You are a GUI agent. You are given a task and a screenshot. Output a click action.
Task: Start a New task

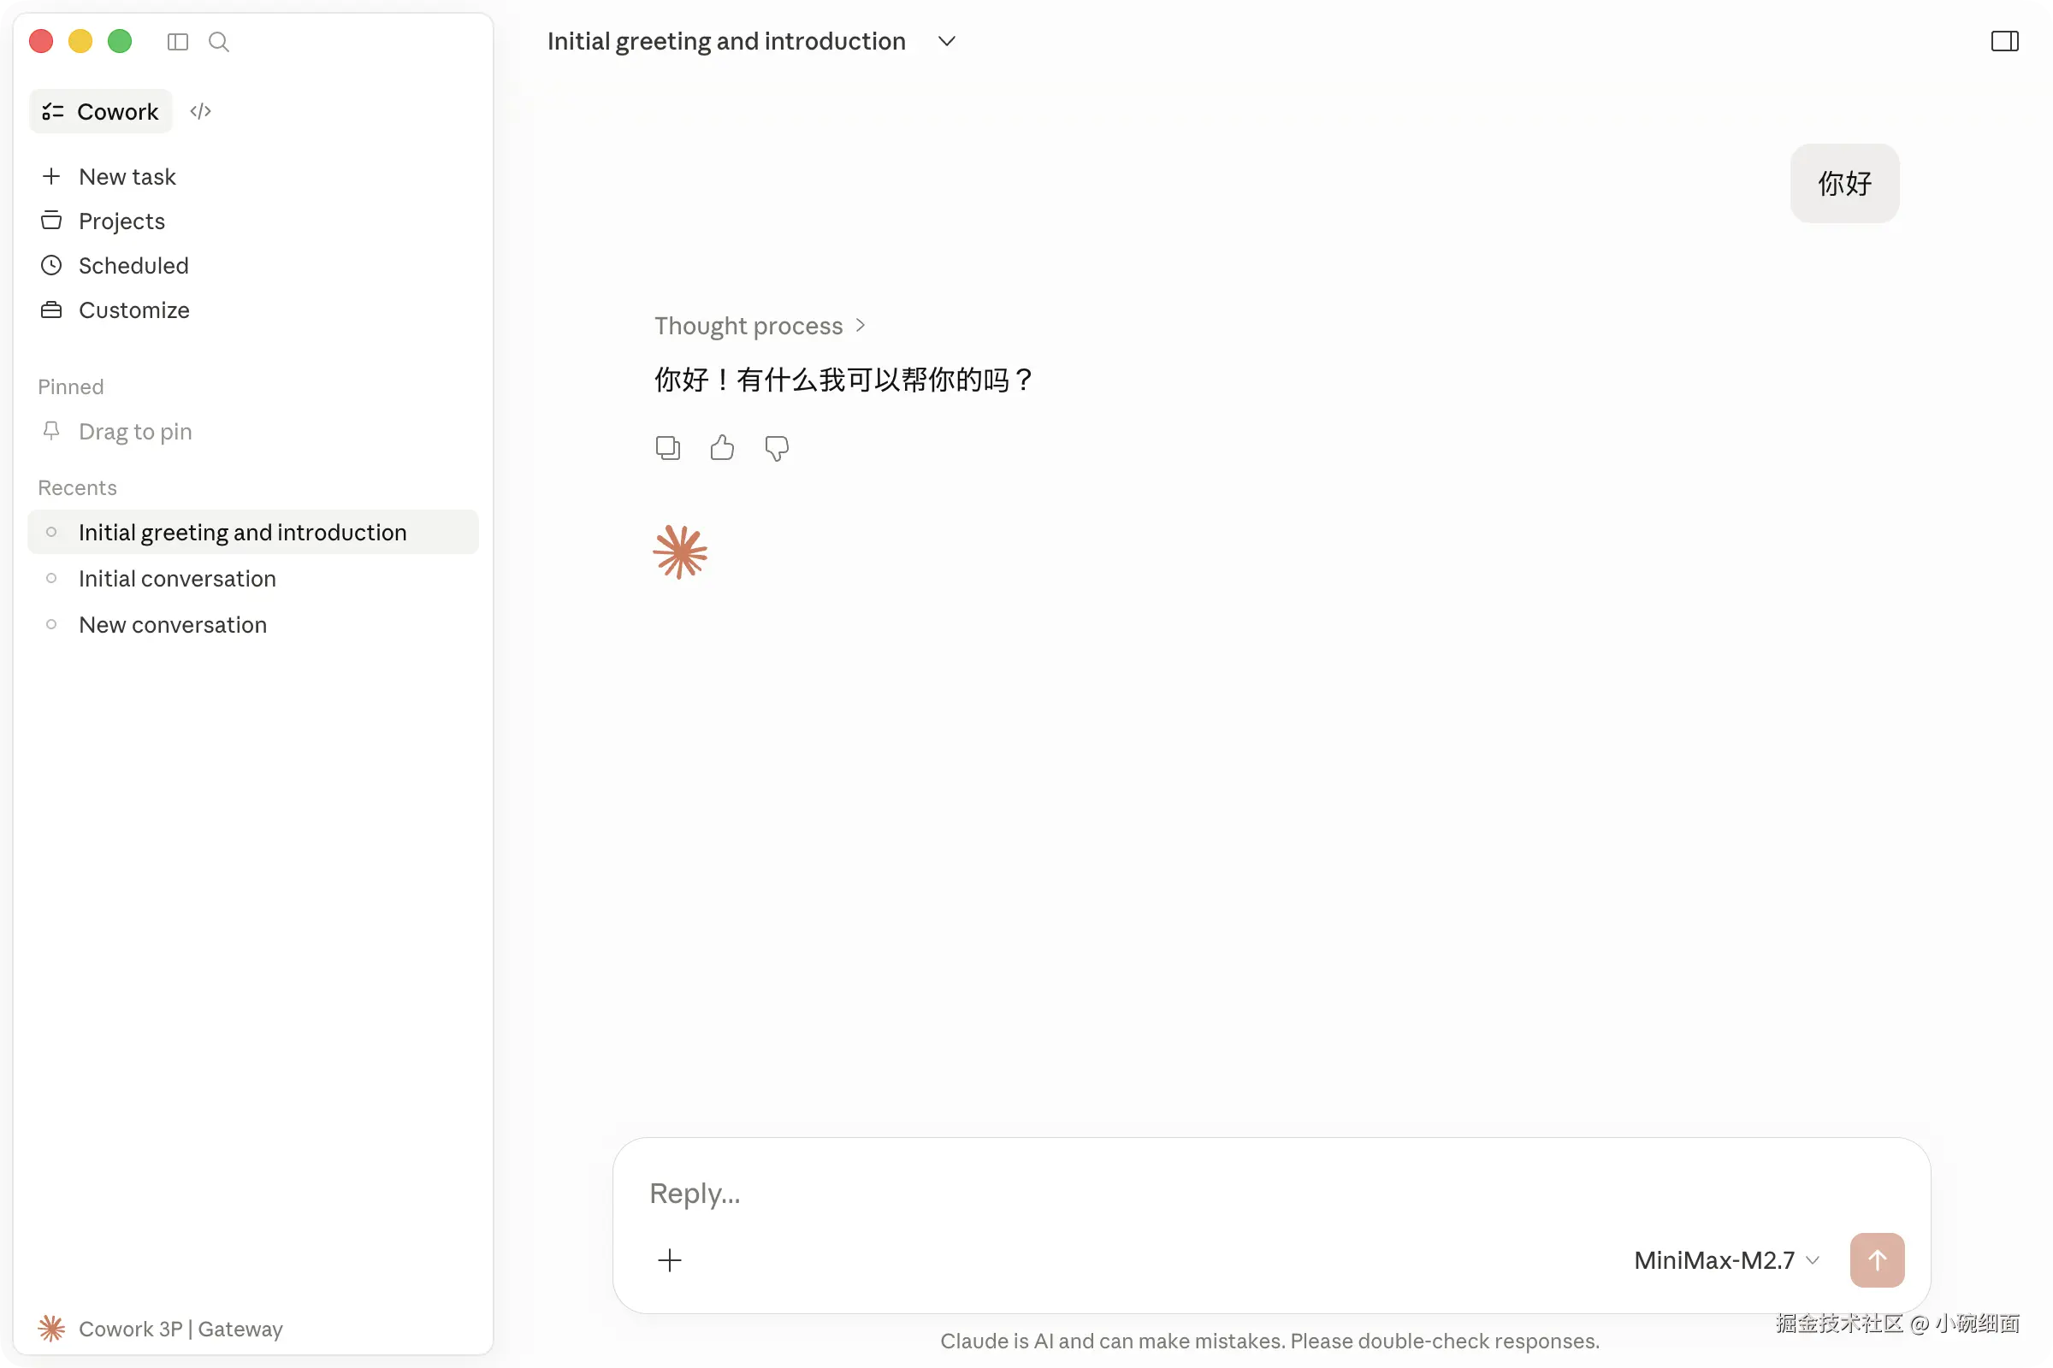click(x=127, y=177)
